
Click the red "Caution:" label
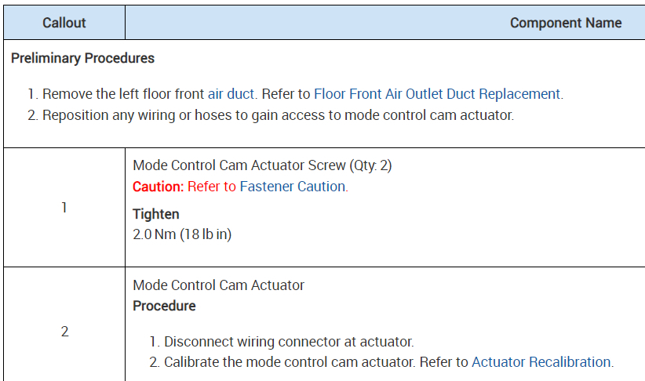click(x=158, y=187)
